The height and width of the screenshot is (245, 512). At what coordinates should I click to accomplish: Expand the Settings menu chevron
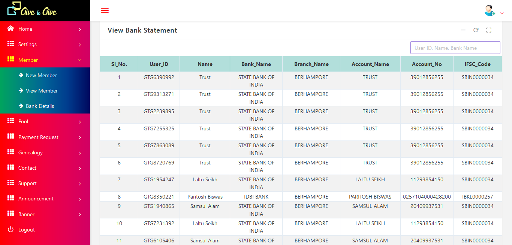pos(80,45)
